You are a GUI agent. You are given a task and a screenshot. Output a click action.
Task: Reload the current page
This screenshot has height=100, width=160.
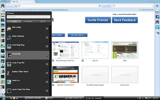coord(99,6)
